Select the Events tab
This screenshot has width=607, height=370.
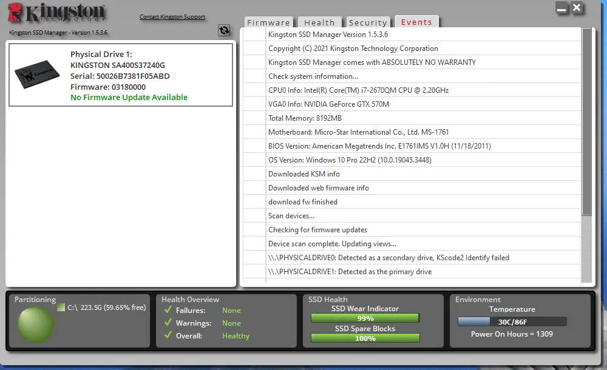tap(416, 22)
